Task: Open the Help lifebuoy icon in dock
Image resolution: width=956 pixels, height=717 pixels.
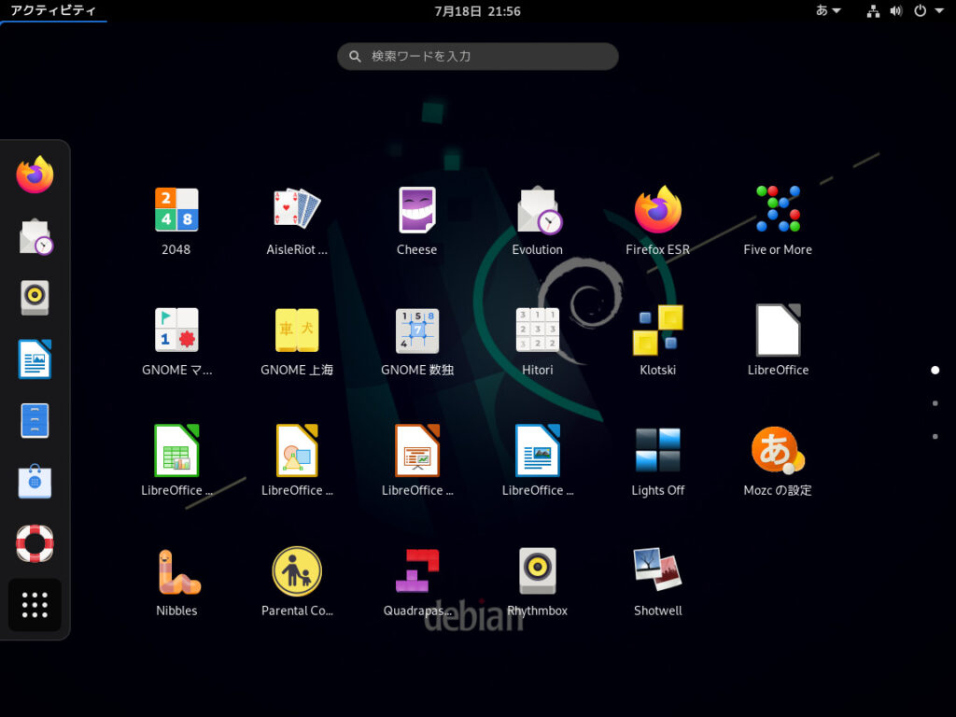Action: [35, 542]
